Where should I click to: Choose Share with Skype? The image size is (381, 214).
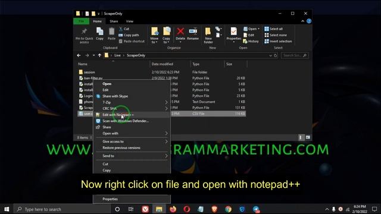[x=132, y=96]
